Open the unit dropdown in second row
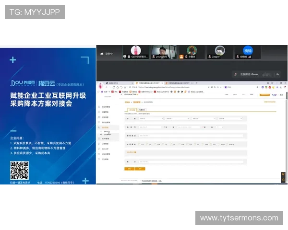 220,127
